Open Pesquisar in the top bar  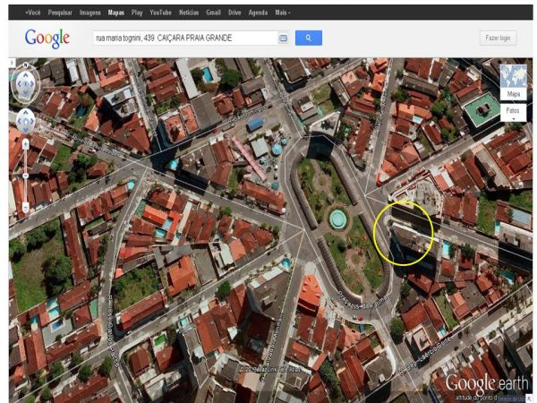point(60,13)
